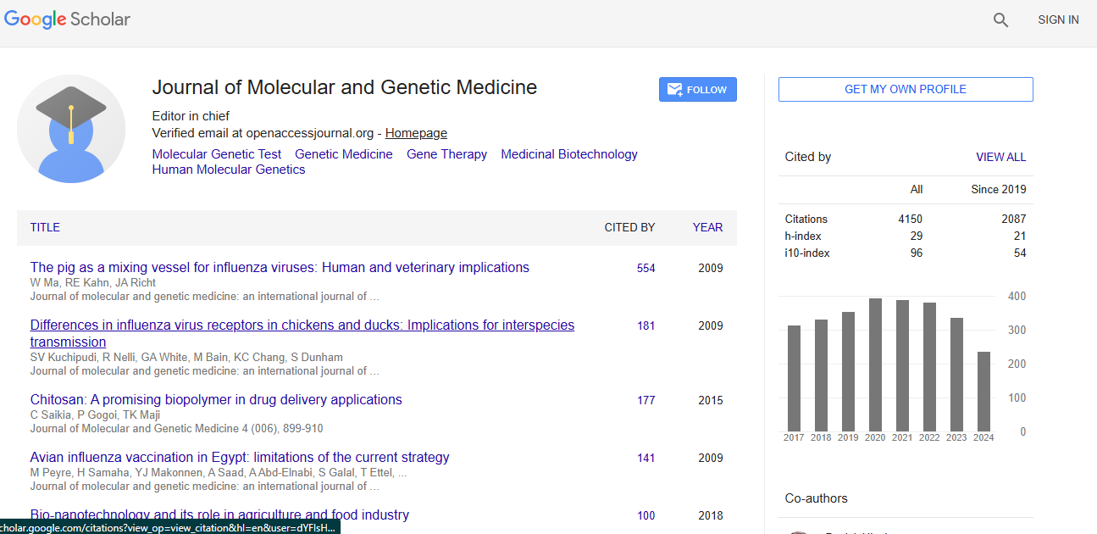Open Chitosan biopolymer drug delivery article
Screen dimensions: 1097x534
coord(216,400)
